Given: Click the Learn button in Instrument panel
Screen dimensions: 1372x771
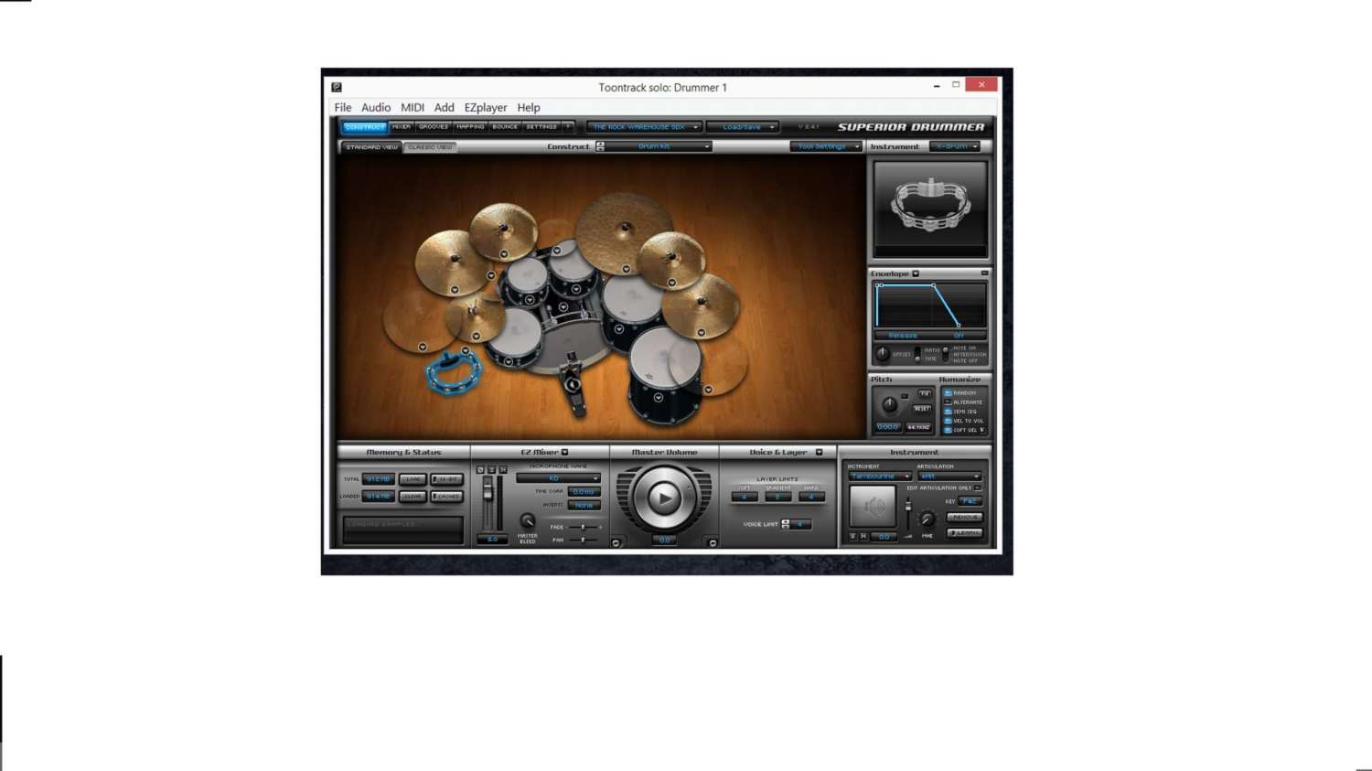Looking at the screenshot, I should point(965,532).
